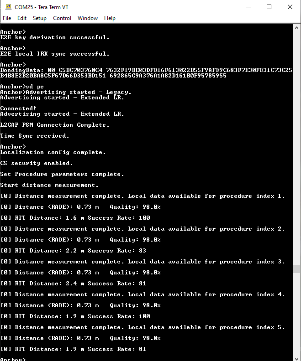Click 'Start distance measurement.' line

[x=49, y=185]
